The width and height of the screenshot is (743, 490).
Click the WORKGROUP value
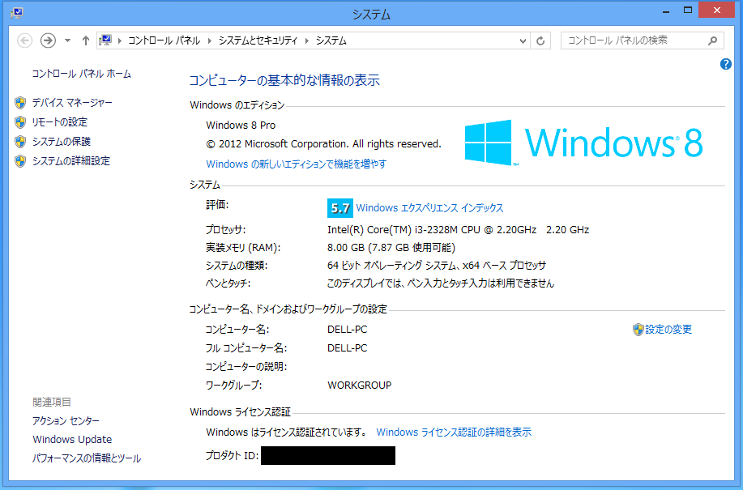tap(360, 386)
